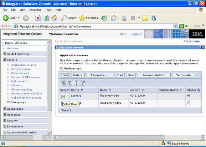
Task: Expand the Core groups node
Action: pos(8,102)
